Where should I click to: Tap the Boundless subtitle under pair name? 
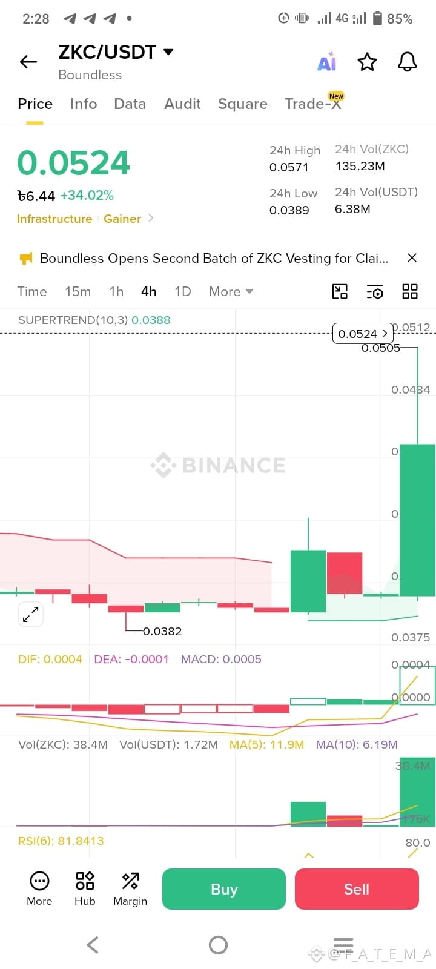click(90, 75)
